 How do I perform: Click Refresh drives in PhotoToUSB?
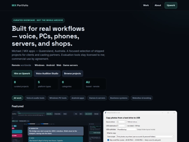click(x=132, y=122)
